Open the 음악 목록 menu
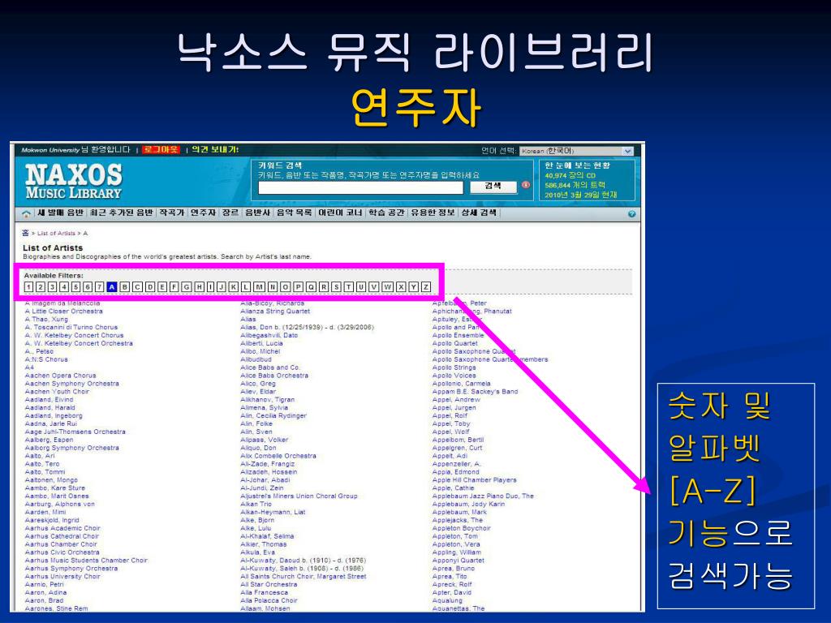This screenshot has height=623, width=831. point(294,213)
